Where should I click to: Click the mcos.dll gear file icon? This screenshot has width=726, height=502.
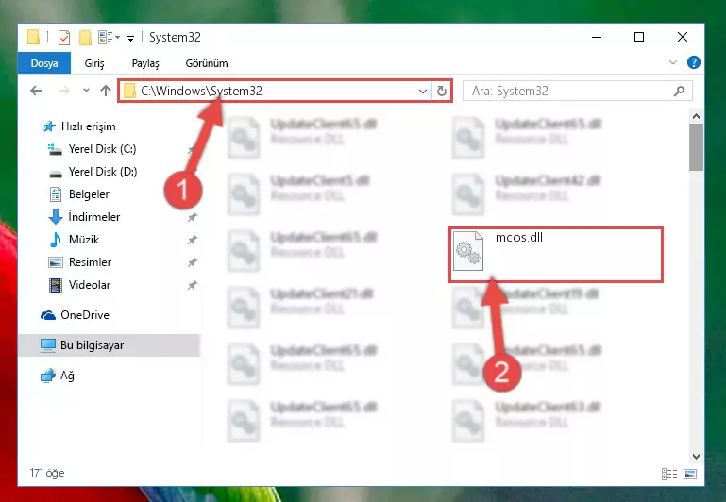click(467, 250)
